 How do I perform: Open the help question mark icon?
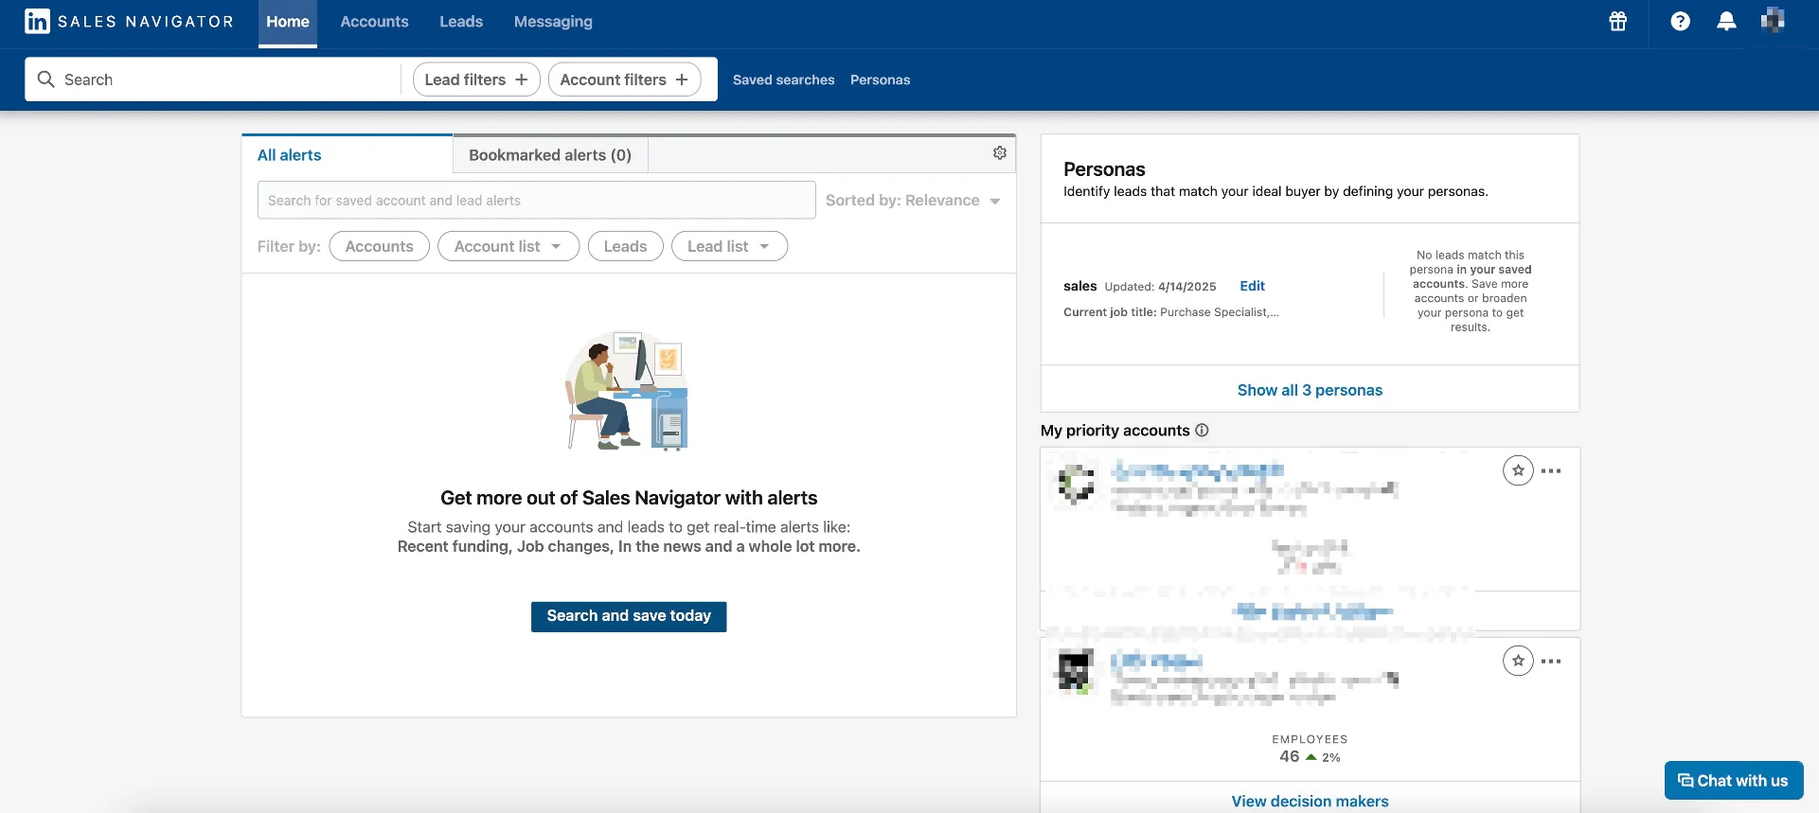[1680, 22]
